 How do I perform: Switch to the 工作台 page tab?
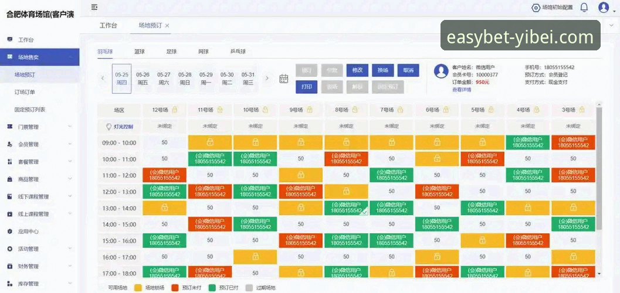coord(108,25)
